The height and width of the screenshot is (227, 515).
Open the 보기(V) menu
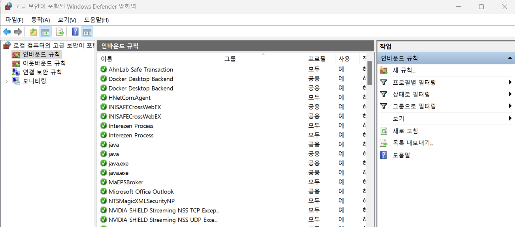[x=67, y=20]
